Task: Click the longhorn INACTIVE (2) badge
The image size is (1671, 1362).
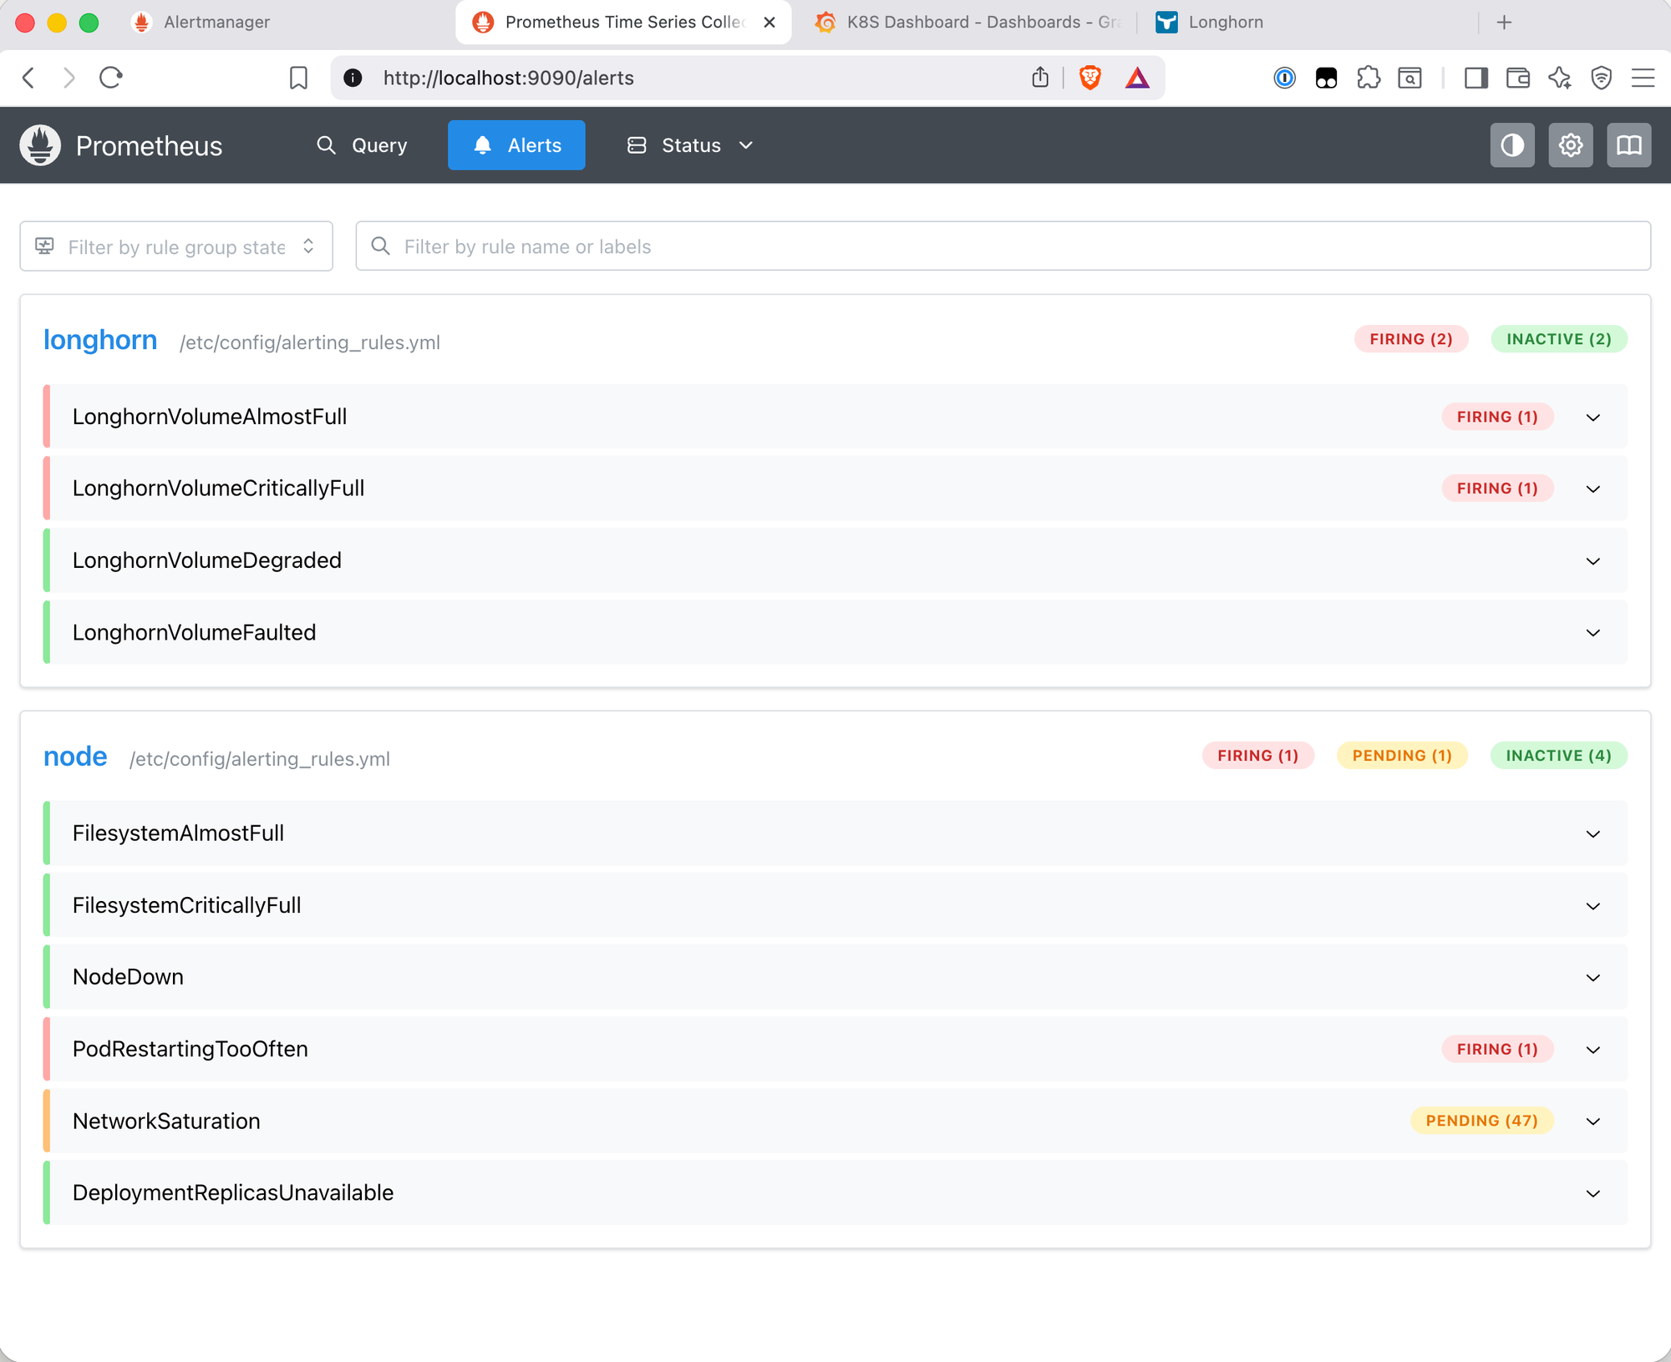Action: tap(1559, 339)
